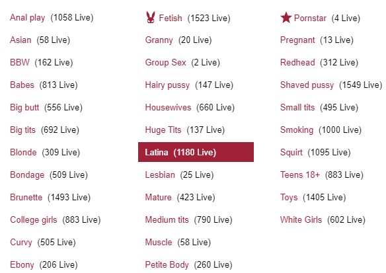Choose the Blonde category link

[23, 152]
